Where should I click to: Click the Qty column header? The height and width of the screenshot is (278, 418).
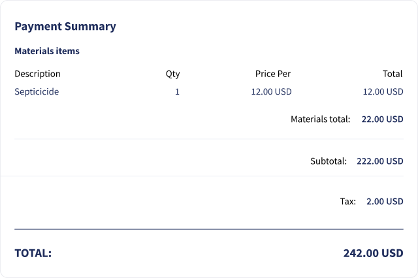click(x=172, y=74)
